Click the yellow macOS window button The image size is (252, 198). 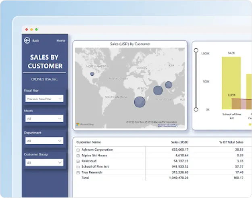pos(31,29)
